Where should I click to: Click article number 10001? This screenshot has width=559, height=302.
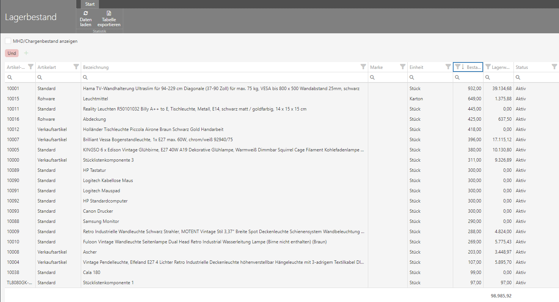tap(13, 89)
